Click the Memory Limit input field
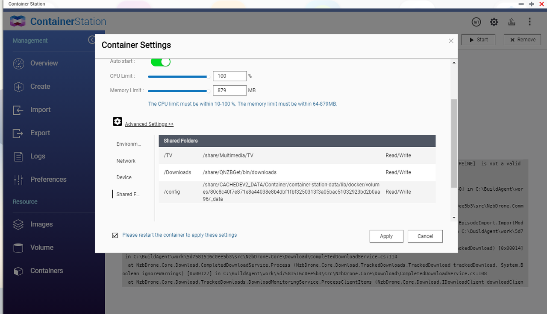Viewport: 547px width, 314px height. click(x=229, y=90)
